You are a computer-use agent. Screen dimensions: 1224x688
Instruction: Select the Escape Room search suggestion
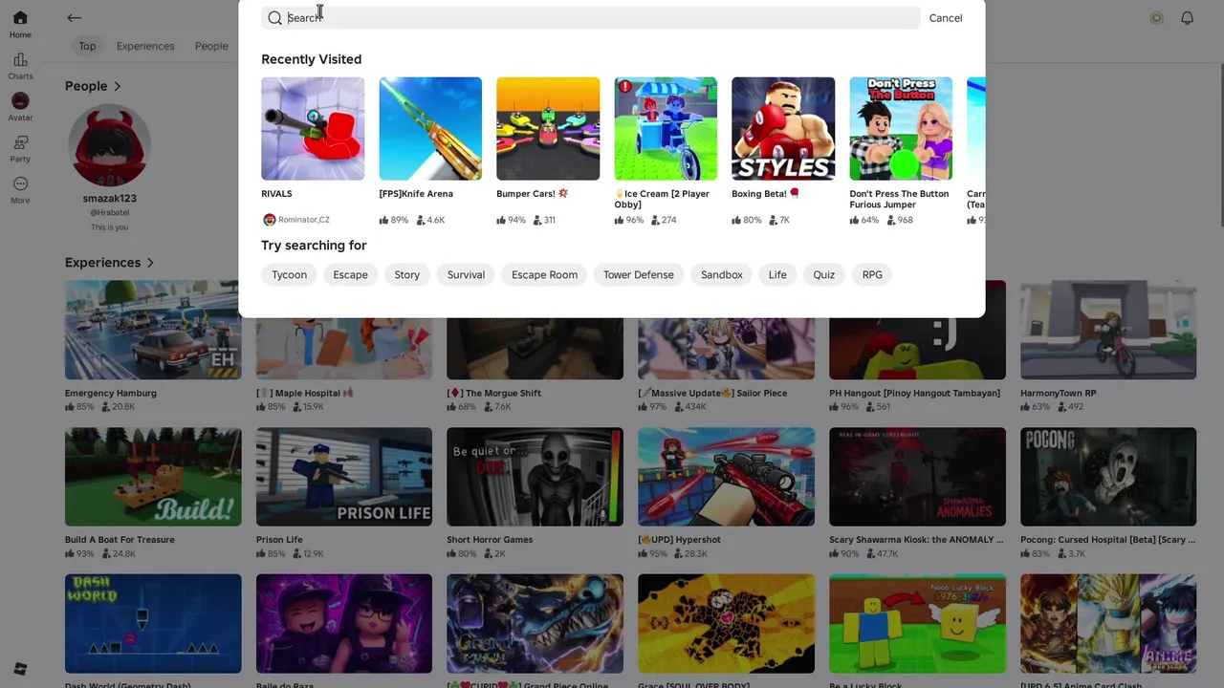(544, 274)
